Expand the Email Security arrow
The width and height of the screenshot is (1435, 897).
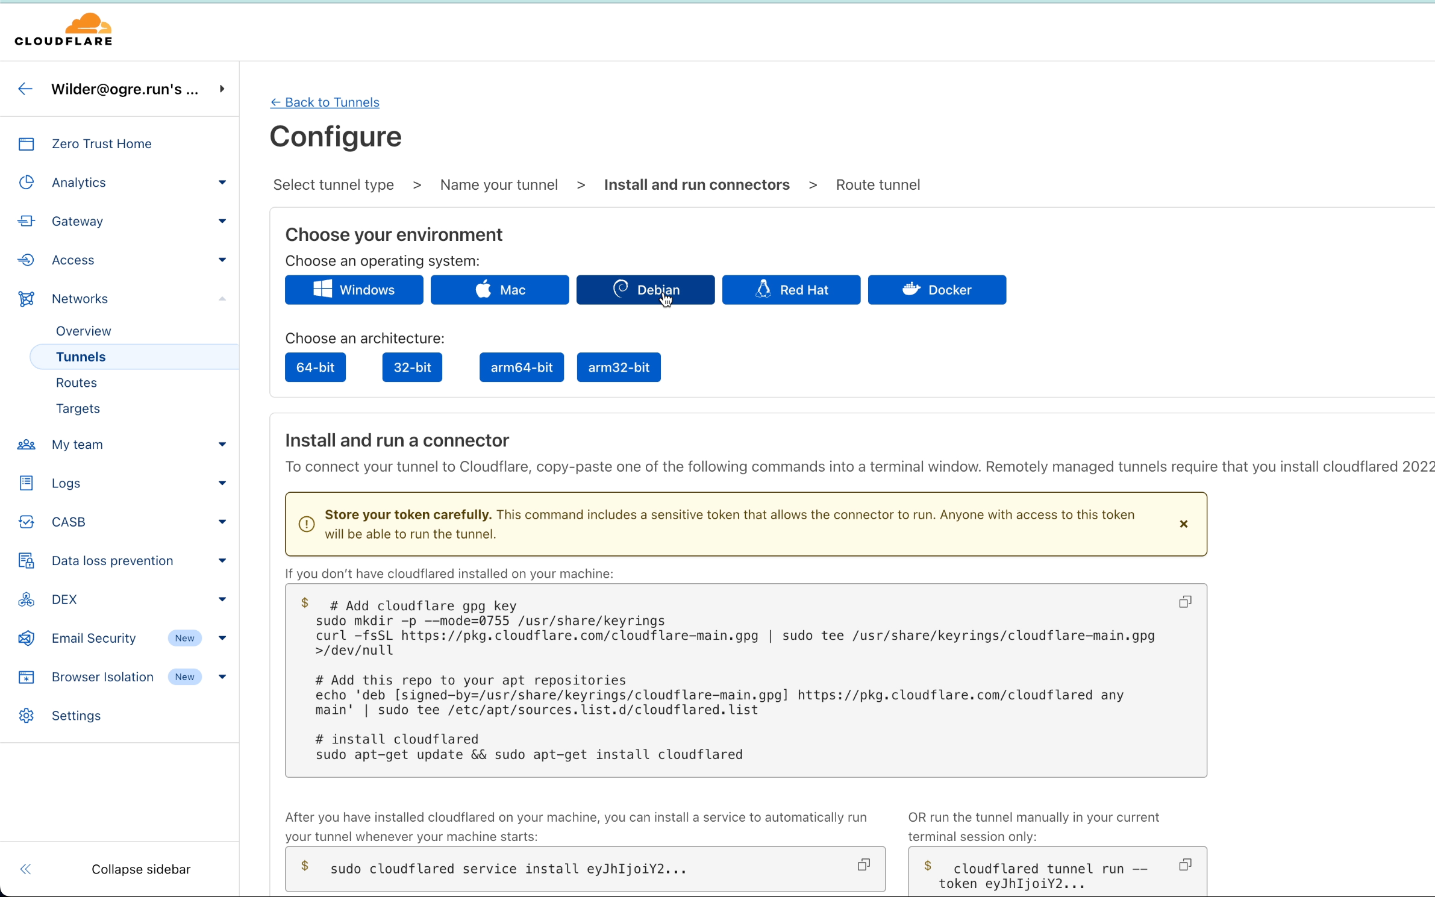point(222,638)
